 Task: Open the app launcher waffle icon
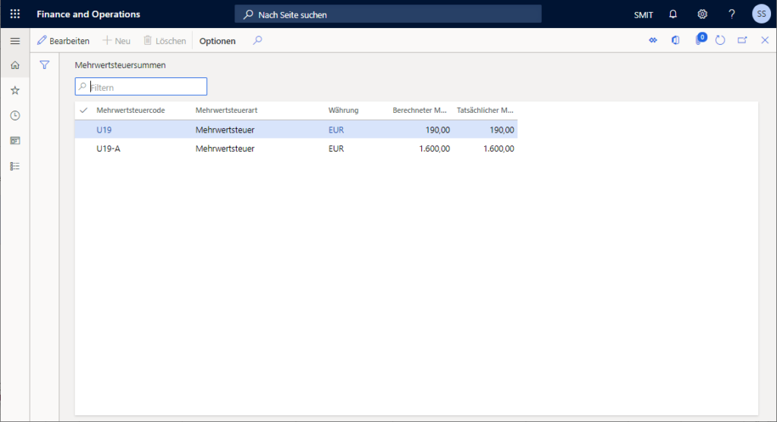tap(14, 14)
